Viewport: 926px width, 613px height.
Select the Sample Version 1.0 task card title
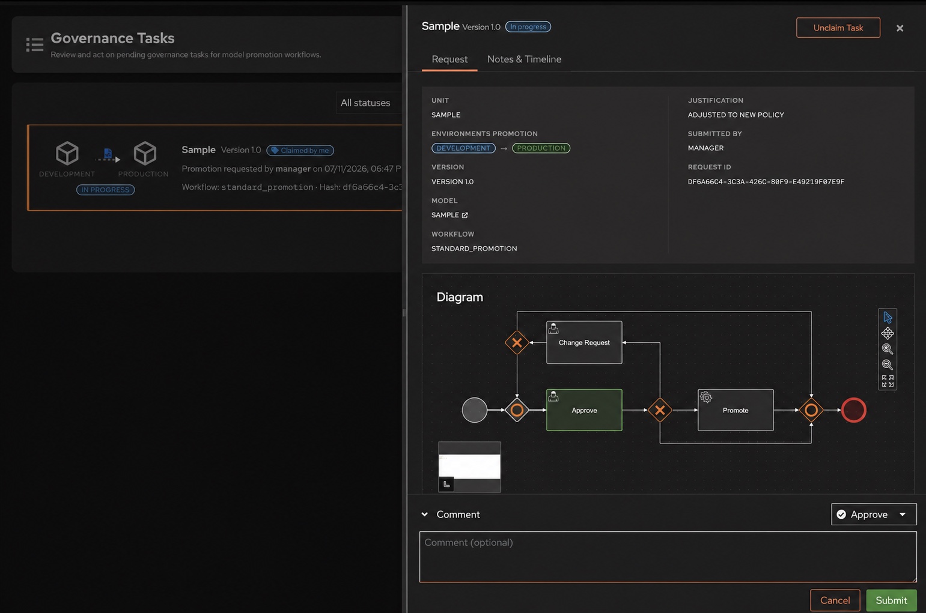pos(221,149)
